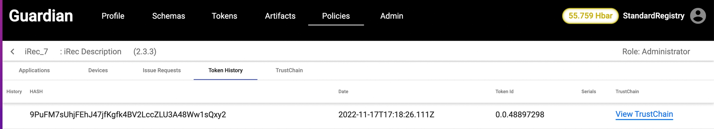
Task: Open the user account avatar icon
Action: pyautogui.click(x=698, y=16)
